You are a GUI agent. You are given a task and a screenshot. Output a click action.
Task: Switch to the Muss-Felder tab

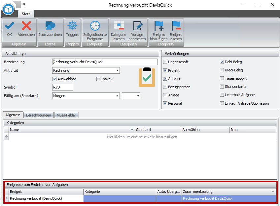[x=66, y=115]
